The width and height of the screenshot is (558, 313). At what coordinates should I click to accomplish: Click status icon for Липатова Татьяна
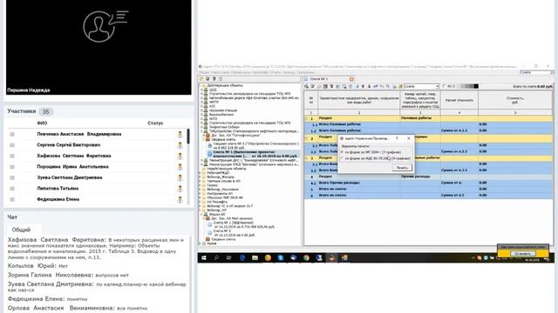[x=180, y=189]
